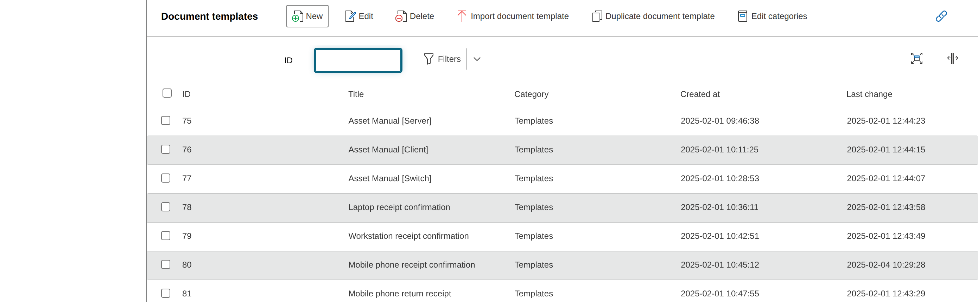This screenshot has width=978, height=302.
Task: Select Laptop receipt confirmation title
Action: pos(399,207)
